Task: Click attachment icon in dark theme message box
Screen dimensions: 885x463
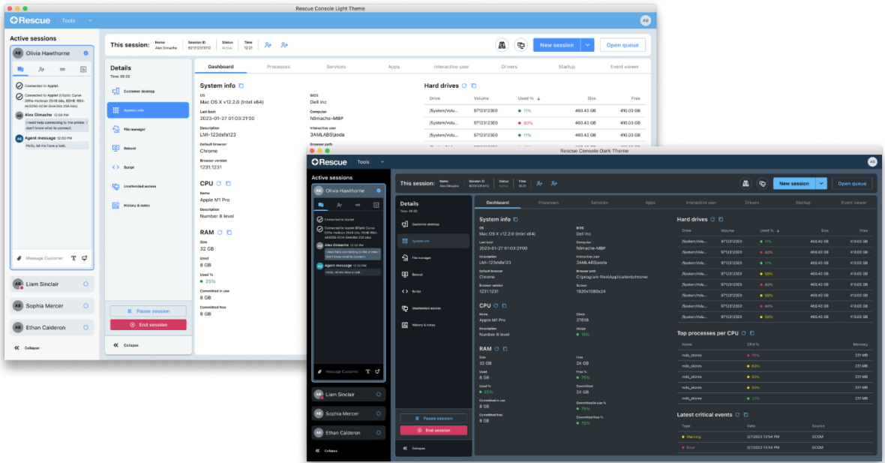Action: coord(319,371)
